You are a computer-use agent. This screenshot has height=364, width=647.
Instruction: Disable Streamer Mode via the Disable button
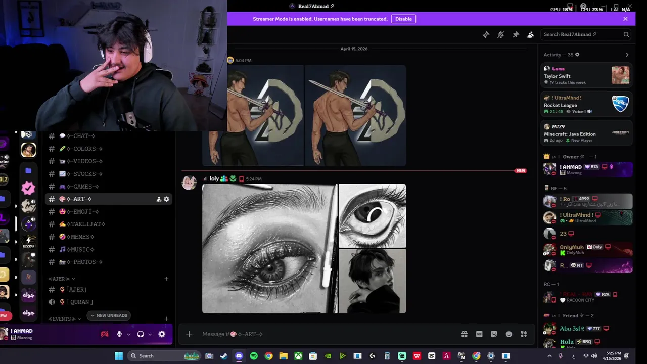point(403,19)
